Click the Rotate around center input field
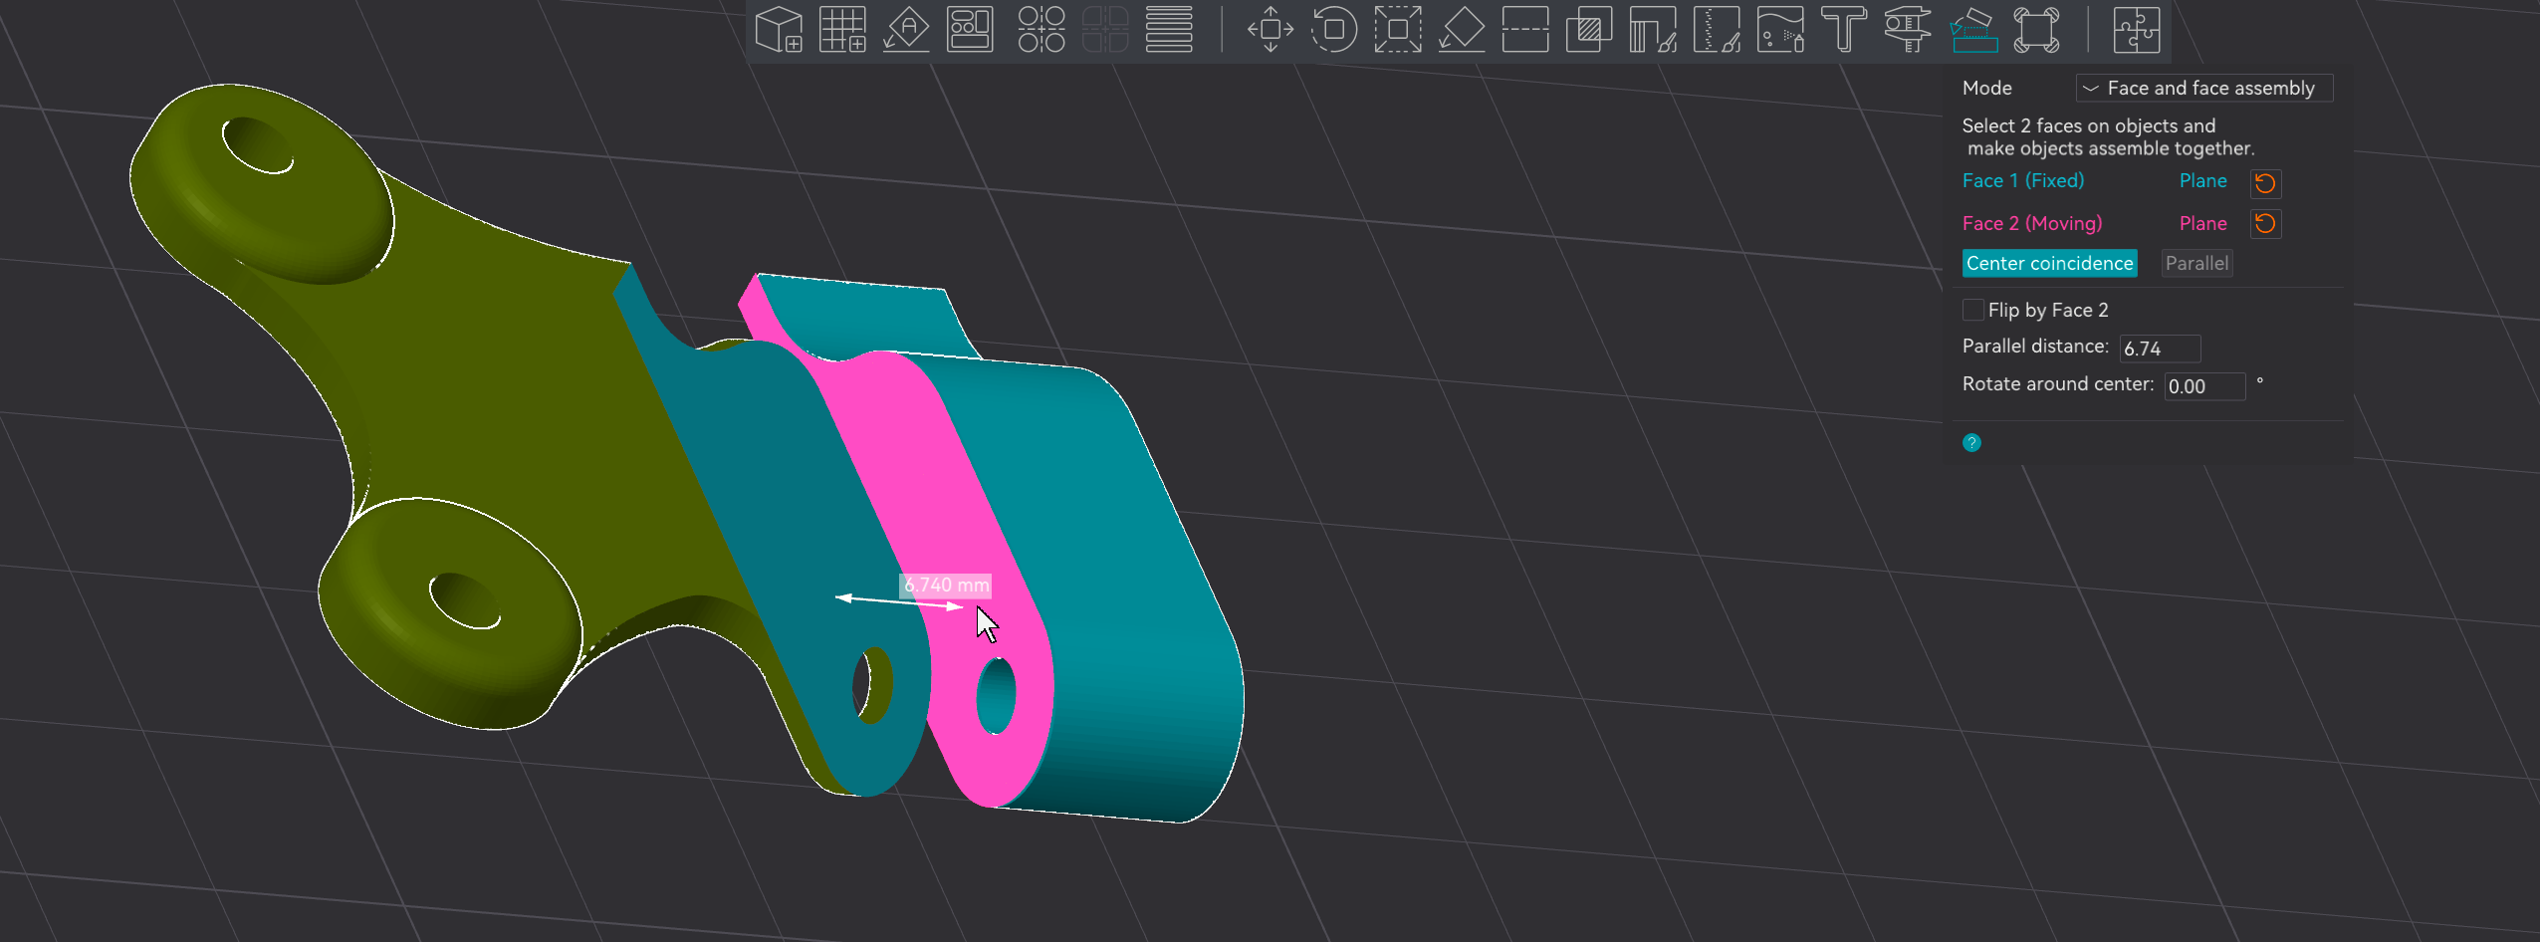Viewport: 2540px width, 942px height. tap(2204, 386)
